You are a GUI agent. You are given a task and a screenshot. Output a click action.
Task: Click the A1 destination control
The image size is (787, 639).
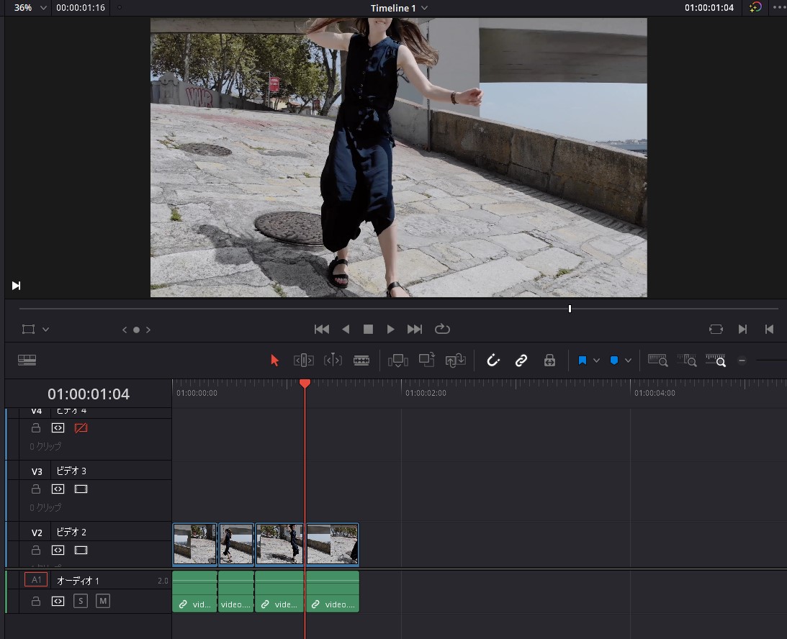36,580
